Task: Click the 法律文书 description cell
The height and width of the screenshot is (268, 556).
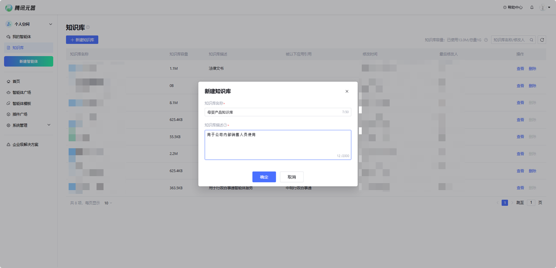Action: pos(216,69)
